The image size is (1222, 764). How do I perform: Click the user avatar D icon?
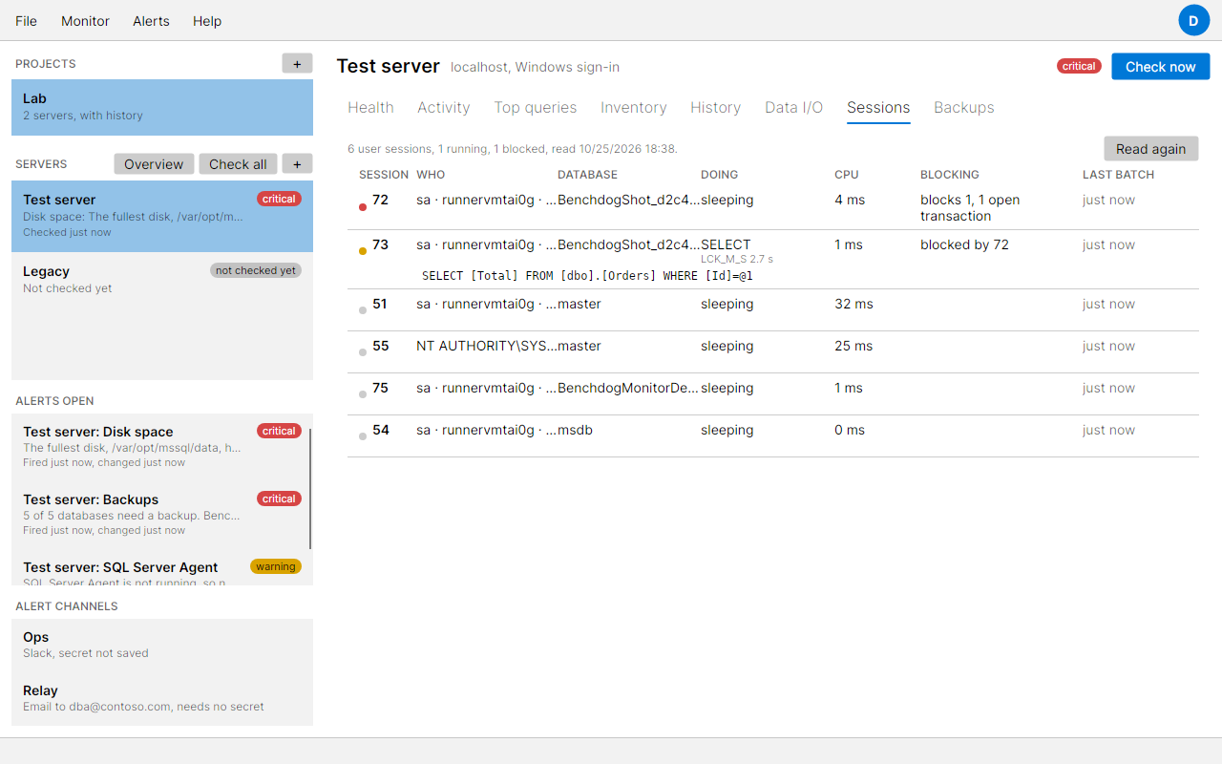click(1193, 20)
